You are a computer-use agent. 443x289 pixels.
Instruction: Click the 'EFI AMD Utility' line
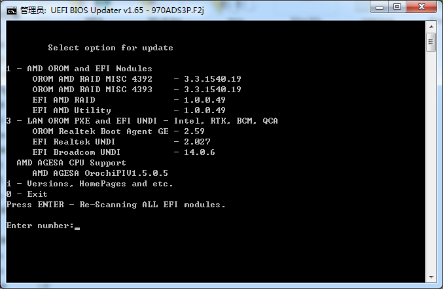point(129,110)
